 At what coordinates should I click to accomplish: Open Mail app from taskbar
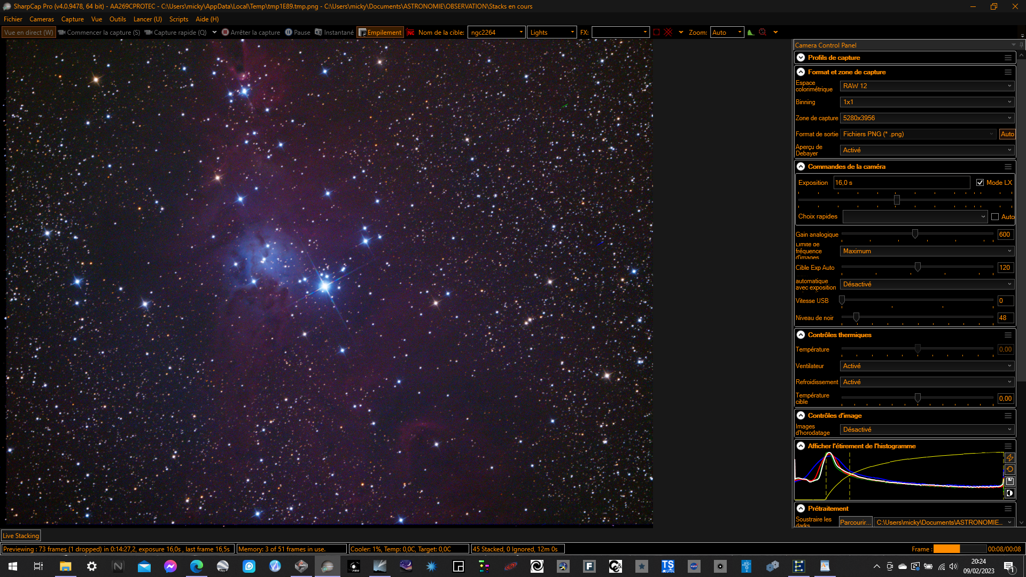[x=144, y=566]
